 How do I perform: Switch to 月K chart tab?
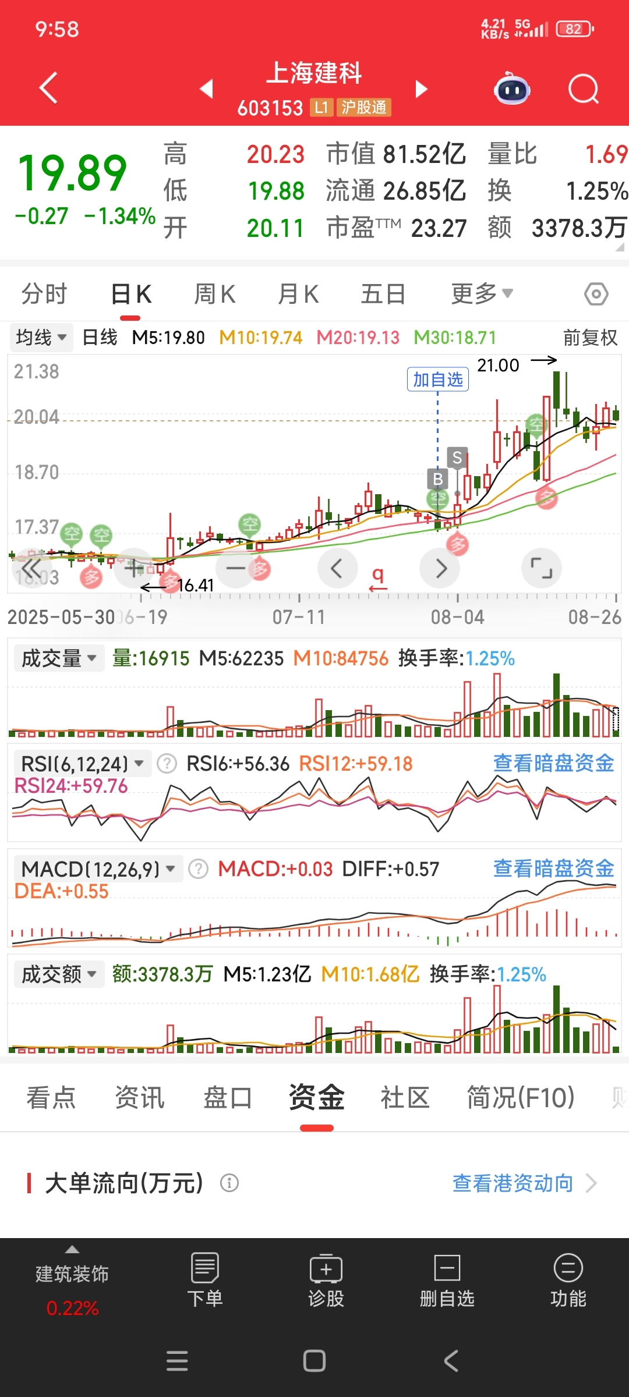298,294
